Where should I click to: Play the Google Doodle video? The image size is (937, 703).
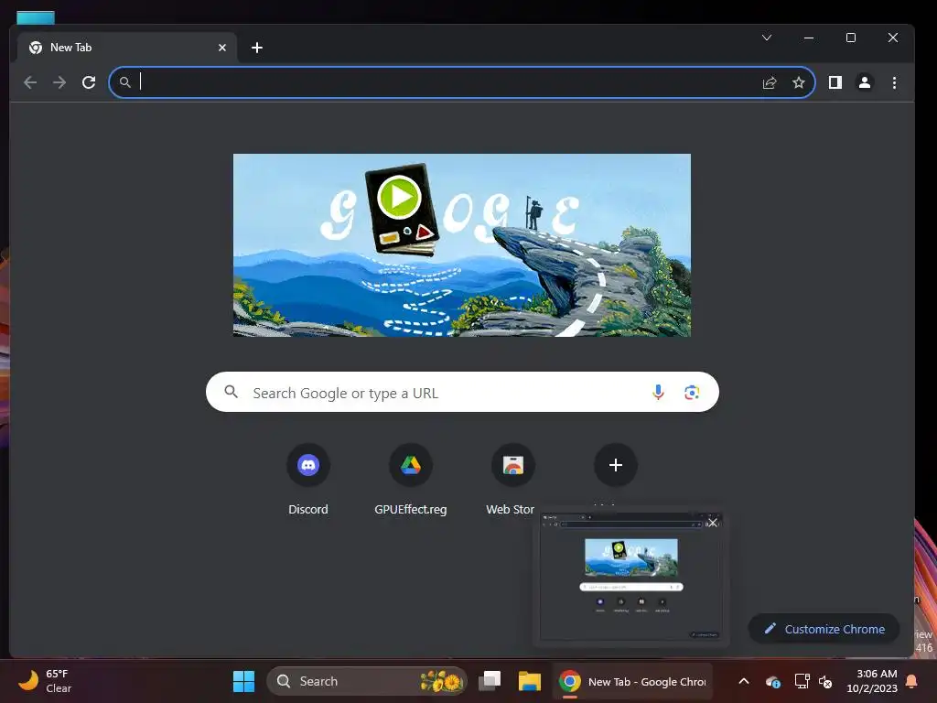(399, 198)
